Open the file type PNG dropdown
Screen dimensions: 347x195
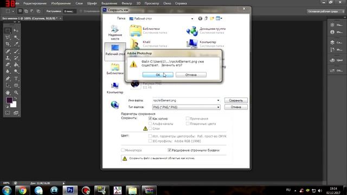218,107
